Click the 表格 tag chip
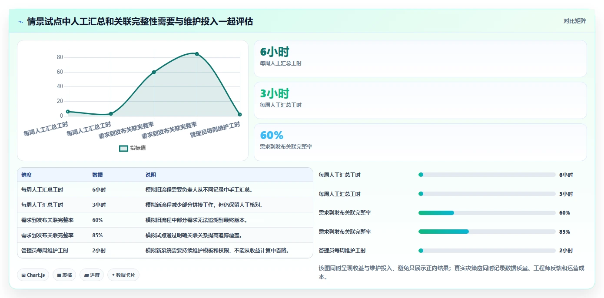Image resolution: width=604 pixels, height=298 pixels. pos(64,275)
